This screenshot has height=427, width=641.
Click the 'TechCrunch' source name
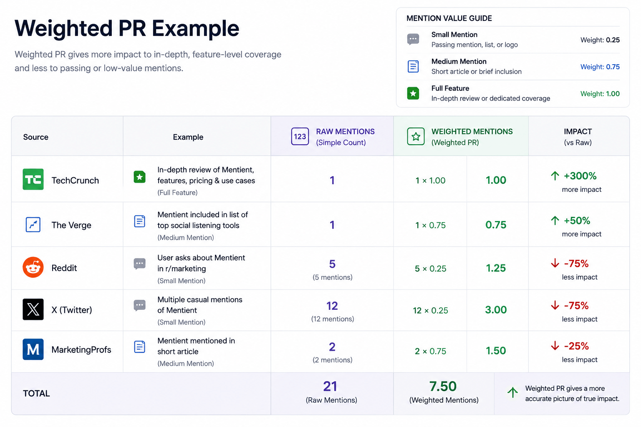75,180
